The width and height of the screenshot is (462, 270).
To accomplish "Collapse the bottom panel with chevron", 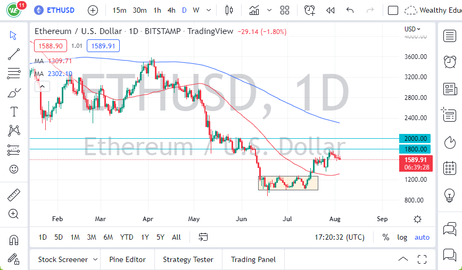I will tap(403, 259).
